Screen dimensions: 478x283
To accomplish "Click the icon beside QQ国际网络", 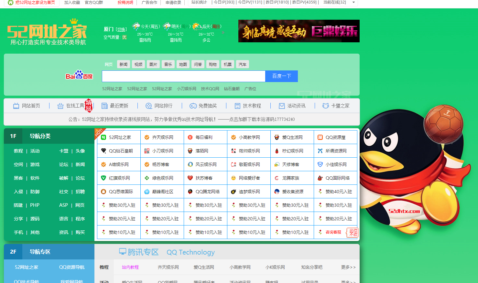I will 320,178.
